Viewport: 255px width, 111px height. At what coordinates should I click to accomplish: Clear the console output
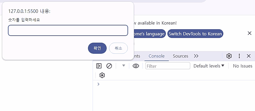click(109, 66)
